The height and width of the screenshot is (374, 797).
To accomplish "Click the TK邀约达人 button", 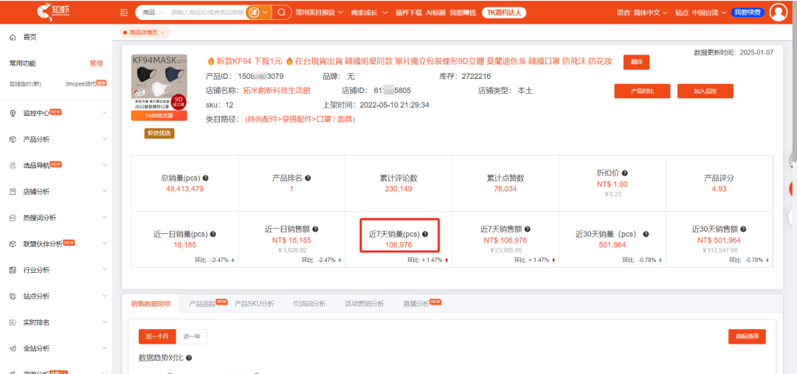I will coord(504,13).
